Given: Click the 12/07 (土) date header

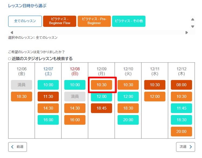Looking at the screenshot, I should (48, 71).
